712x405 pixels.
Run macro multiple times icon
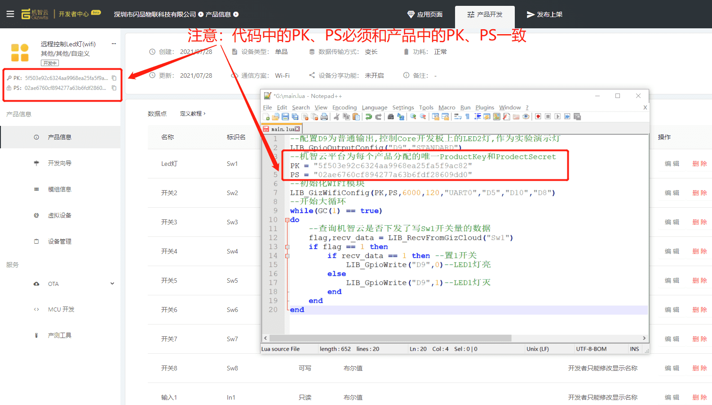pos(567,116)
